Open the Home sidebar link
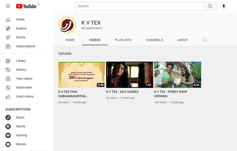This screenshot has height=151, width=237. [20, 19]
